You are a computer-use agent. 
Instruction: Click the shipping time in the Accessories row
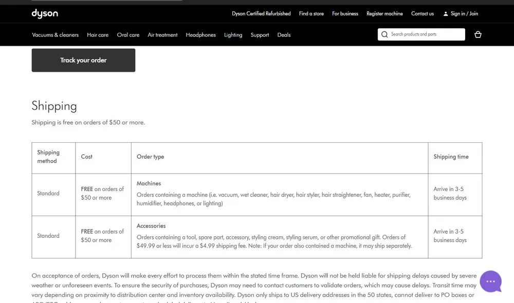pos(450,236)
